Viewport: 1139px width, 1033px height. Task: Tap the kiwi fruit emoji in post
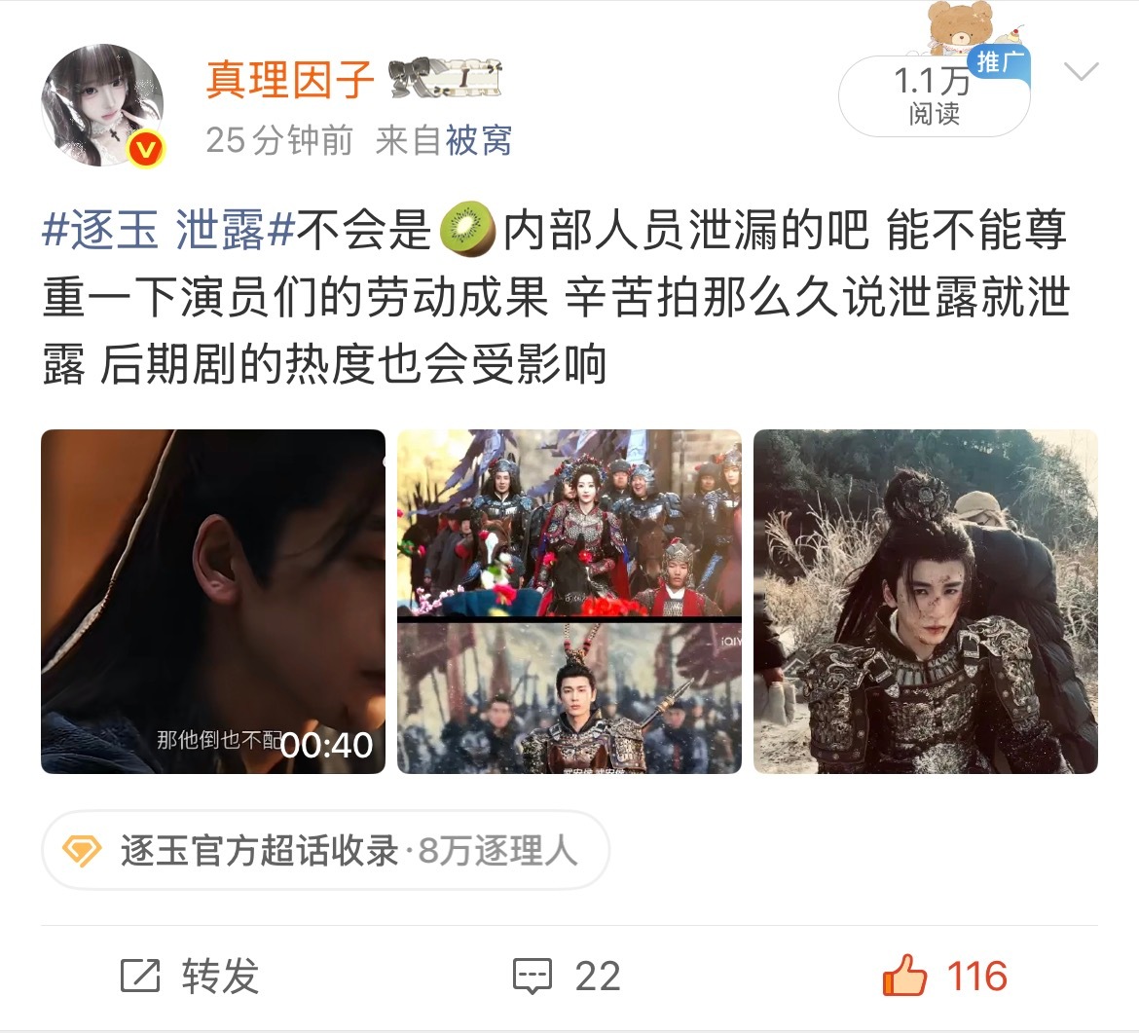pyautogui.click(x=467, y=230)
